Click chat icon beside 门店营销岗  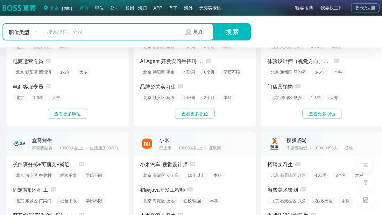coord(298,87)
